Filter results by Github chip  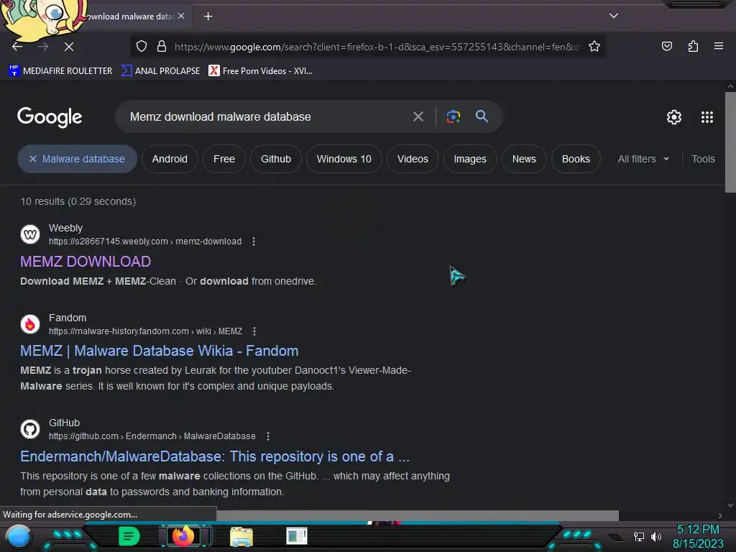click(x=275, y=159)
